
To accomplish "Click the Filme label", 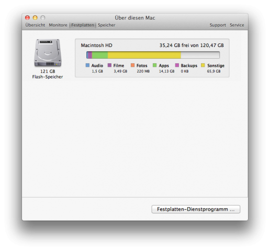I will point(119,65).
